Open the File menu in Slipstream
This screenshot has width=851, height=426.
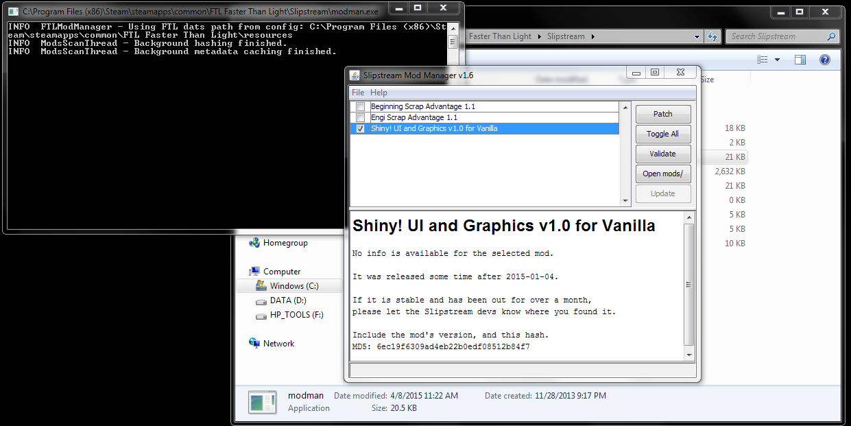coord(358,93)
